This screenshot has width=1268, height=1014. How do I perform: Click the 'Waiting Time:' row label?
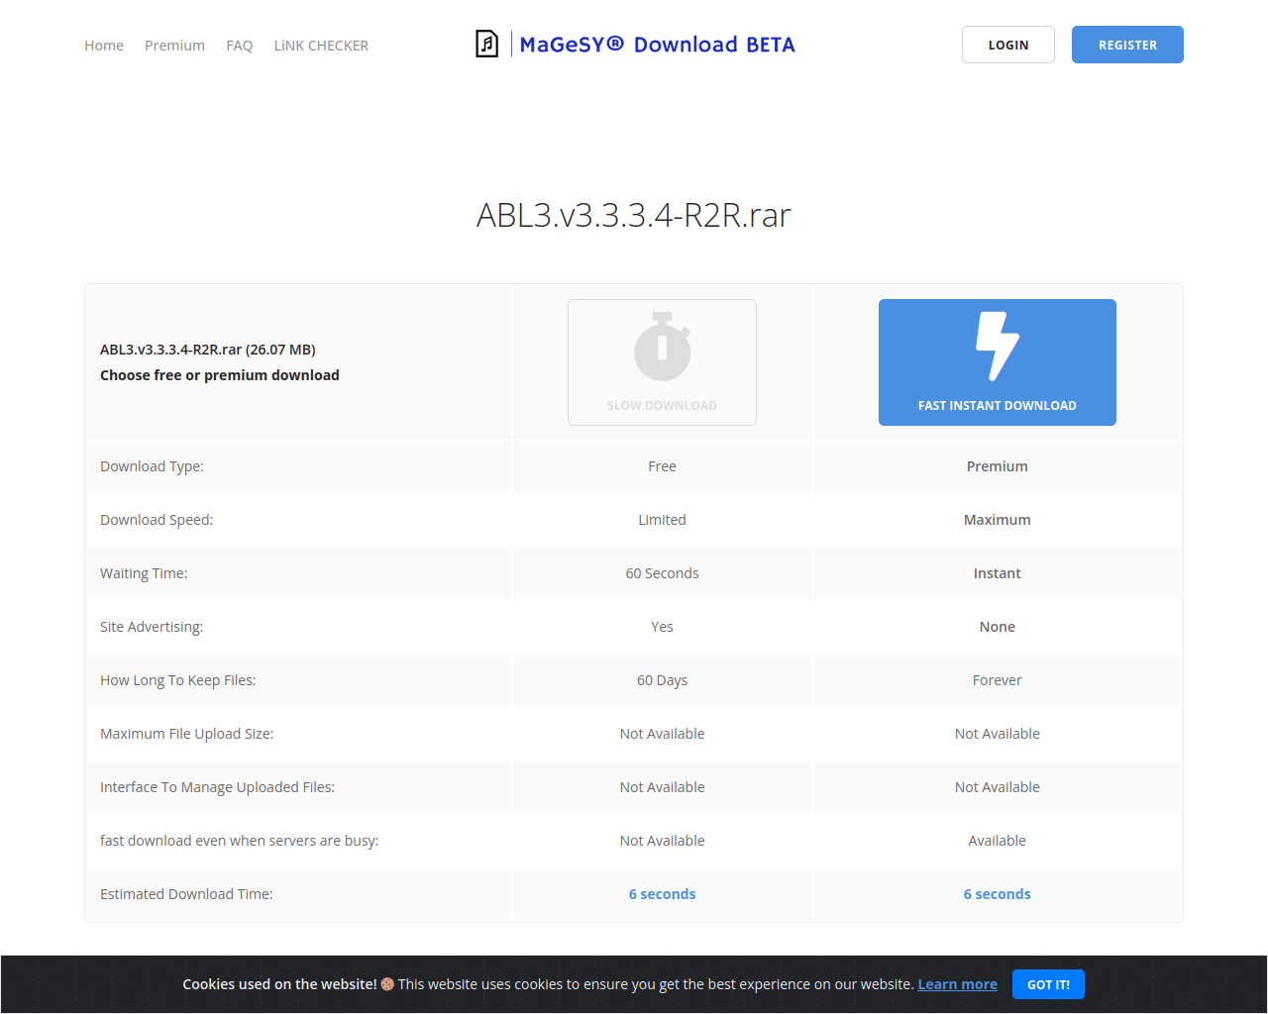pyautogui.click(x=144, y=573)
